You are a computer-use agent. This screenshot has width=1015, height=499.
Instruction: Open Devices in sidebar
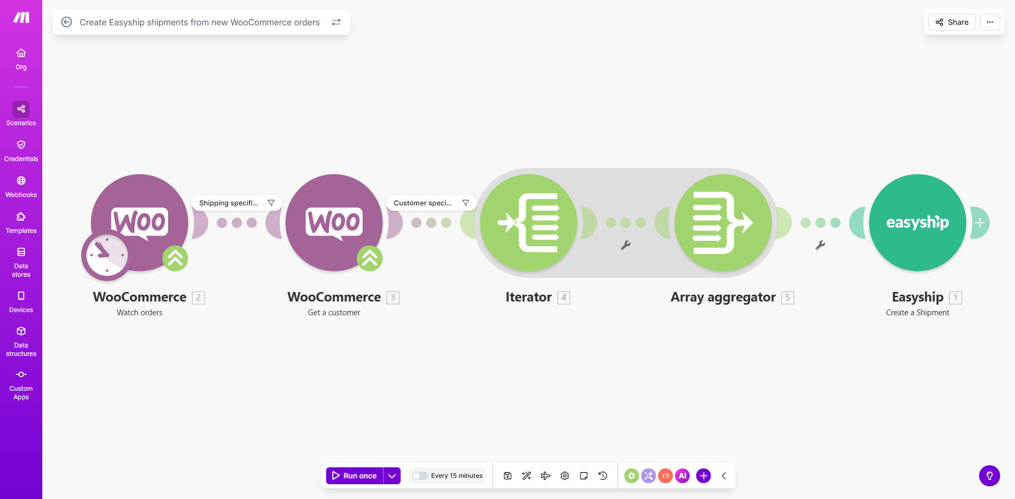pyautogui.click(x=21, y=302)
